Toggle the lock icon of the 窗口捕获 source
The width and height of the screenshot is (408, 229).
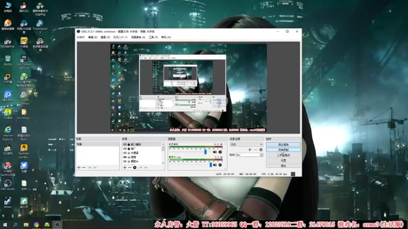(129, 145)
